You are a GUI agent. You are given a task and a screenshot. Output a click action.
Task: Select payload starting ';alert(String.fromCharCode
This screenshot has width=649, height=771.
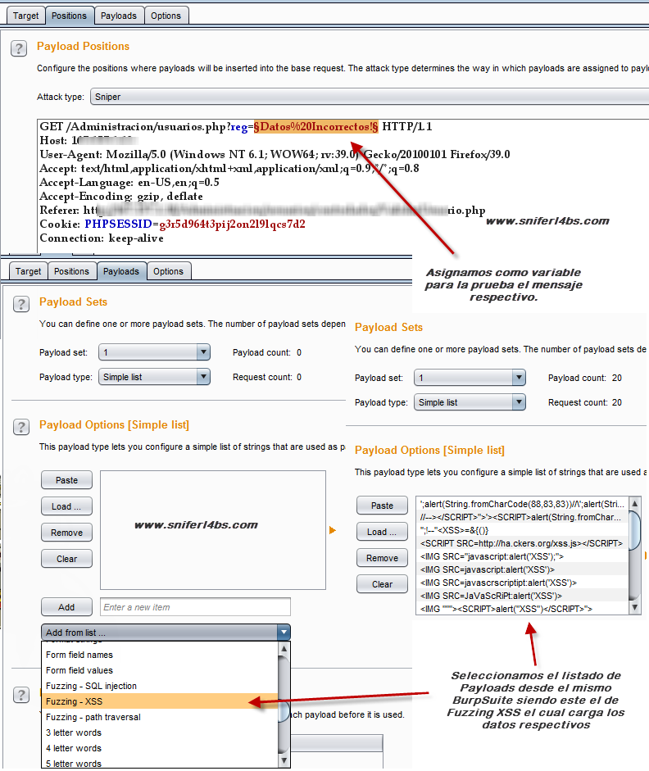click(x=522, y=504)
